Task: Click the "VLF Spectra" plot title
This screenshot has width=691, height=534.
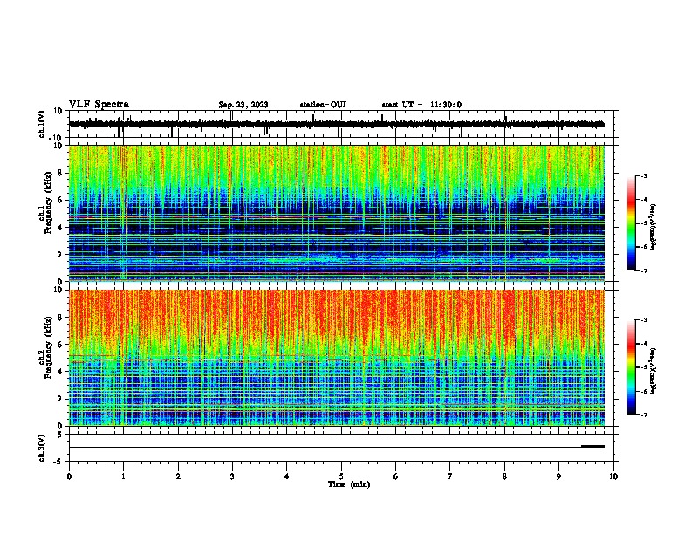Action: click(99, 105)
